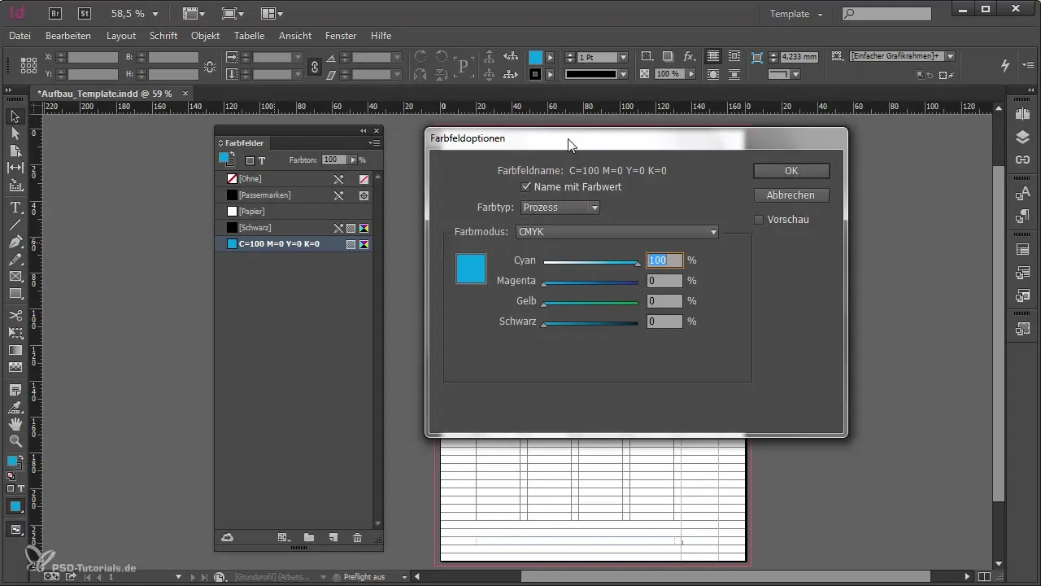
Task: Select the [Schwarz] swatch row
Action: [x=294, y=228]
